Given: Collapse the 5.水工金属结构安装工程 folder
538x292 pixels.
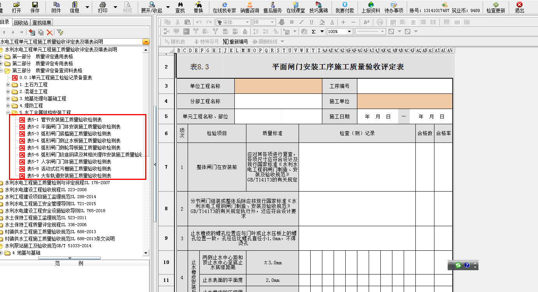Looking at the screenshot, I should pos(9,113).
